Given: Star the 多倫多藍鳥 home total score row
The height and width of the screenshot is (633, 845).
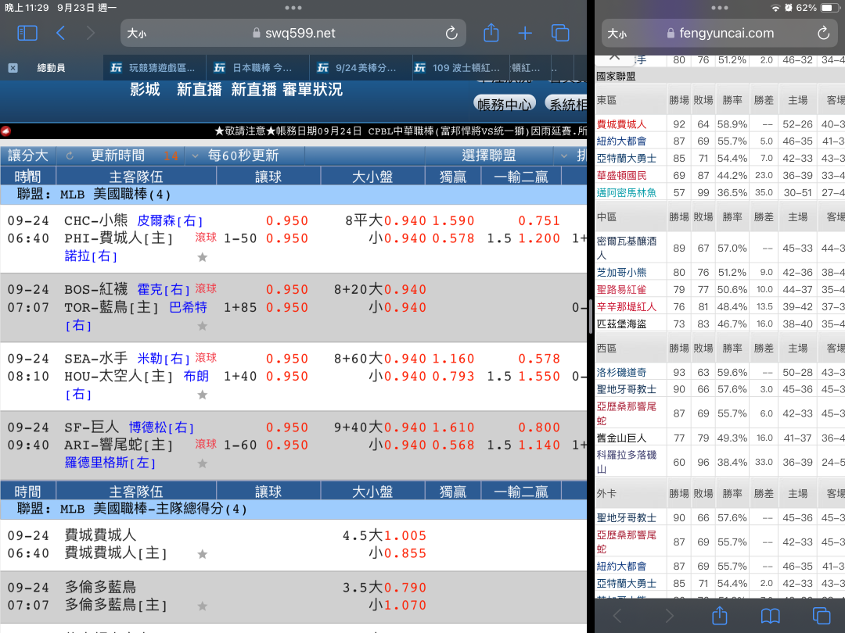Looking at the screenshot, I should [202, 606].
